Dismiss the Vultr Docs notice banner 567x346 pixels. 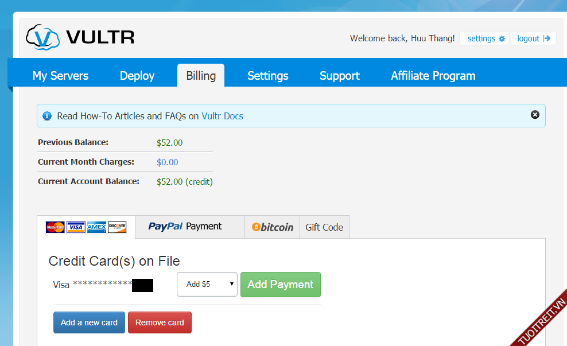click(x=535, y=115)
